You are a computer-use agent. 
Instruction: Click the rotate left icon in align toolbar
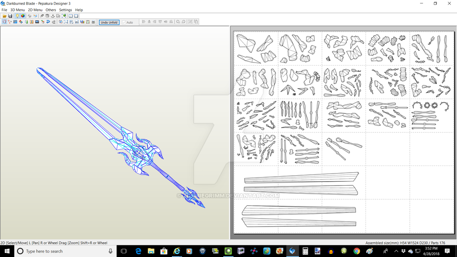pos(178,22)
